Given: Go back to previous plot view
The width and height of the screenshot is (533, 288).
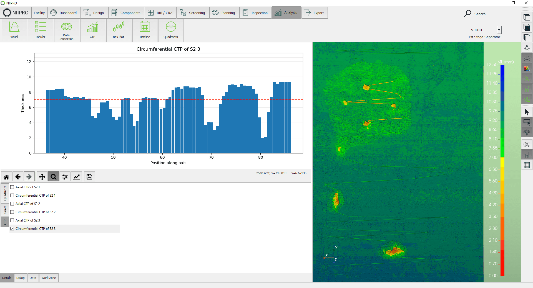Looking at the screenshot, I should [x=18, y=177].
